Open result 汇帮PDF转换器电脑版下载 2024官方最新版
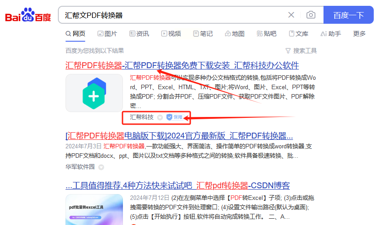 pyautogui.click(x=179, y=136)
